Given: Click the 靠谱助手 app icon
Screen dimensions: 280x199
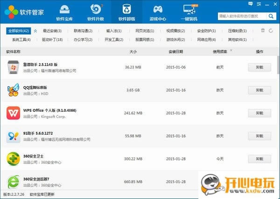Looking at the screenshot, I should pyautogui.click(x=13, y=67).
